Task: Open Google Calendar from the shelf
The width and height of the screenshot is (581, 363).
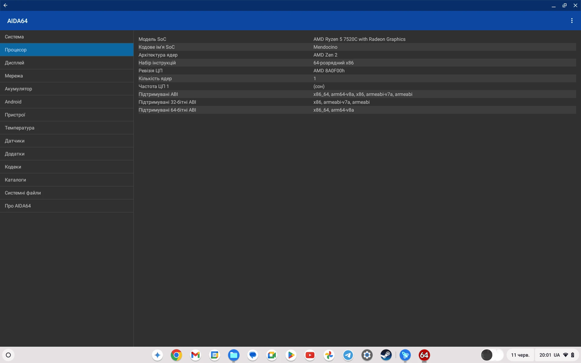Action: pyautogui.click(x=215, y=355)
